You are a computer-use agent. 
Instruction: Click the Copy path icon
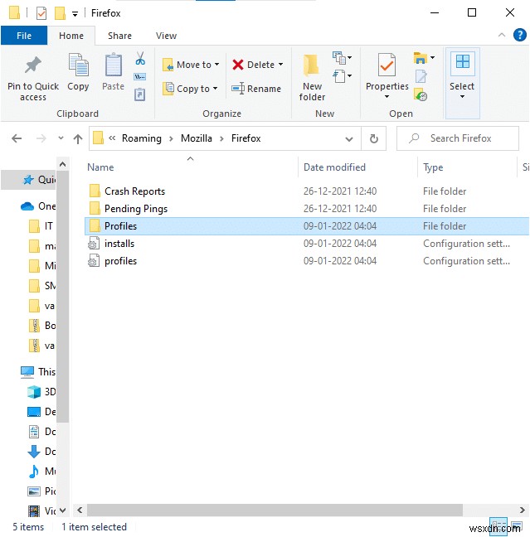140,77
